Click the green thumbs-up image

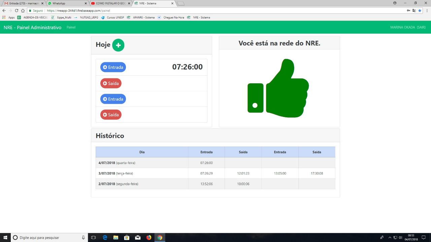point(278,88)
